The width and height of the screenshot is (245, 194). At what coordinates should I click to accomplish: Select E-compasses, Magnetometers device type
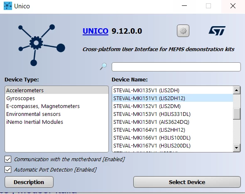56,106
